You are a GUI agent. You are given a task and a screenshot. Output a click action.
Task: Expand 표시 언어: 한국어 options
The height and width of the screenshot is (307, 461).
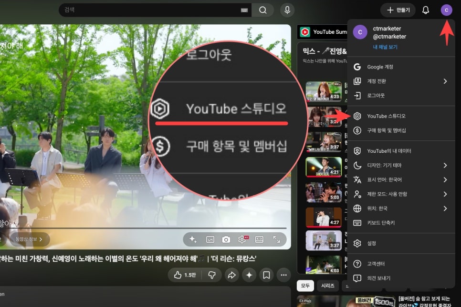(x=401, y=180)
